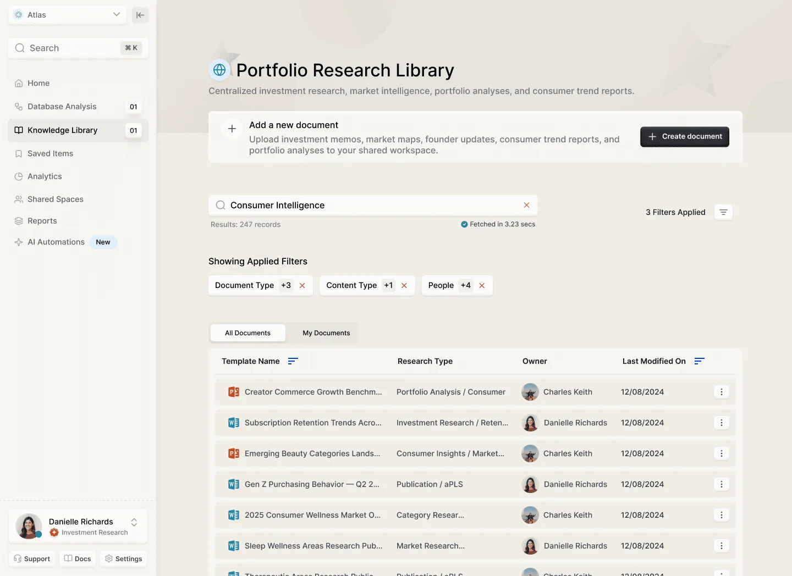792x576 pixels.
Task: Clear the Consumer Intelligence search query
Action: tap(526, 205)
